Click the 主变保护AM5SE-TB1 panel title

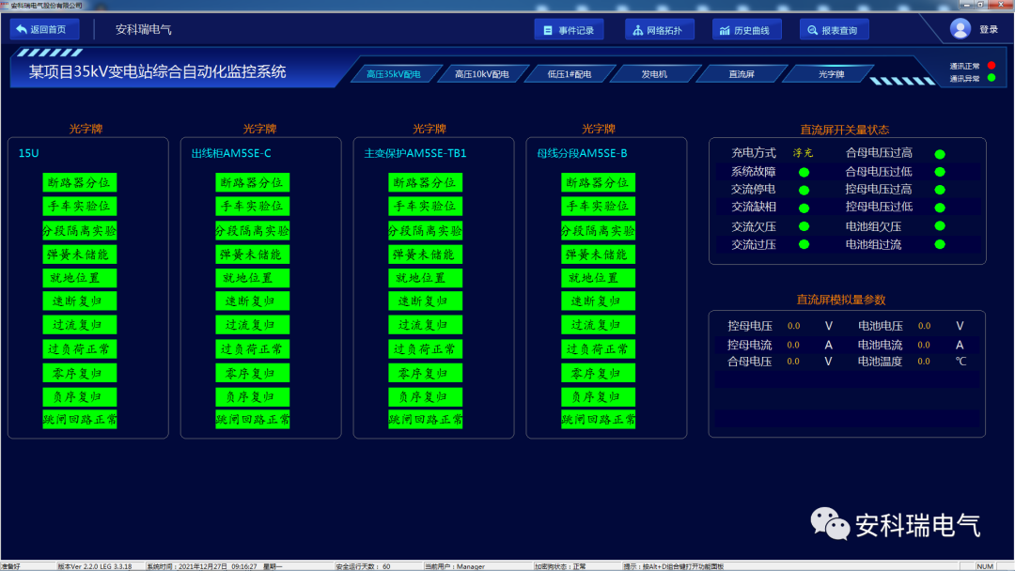(x=415, y=153)
